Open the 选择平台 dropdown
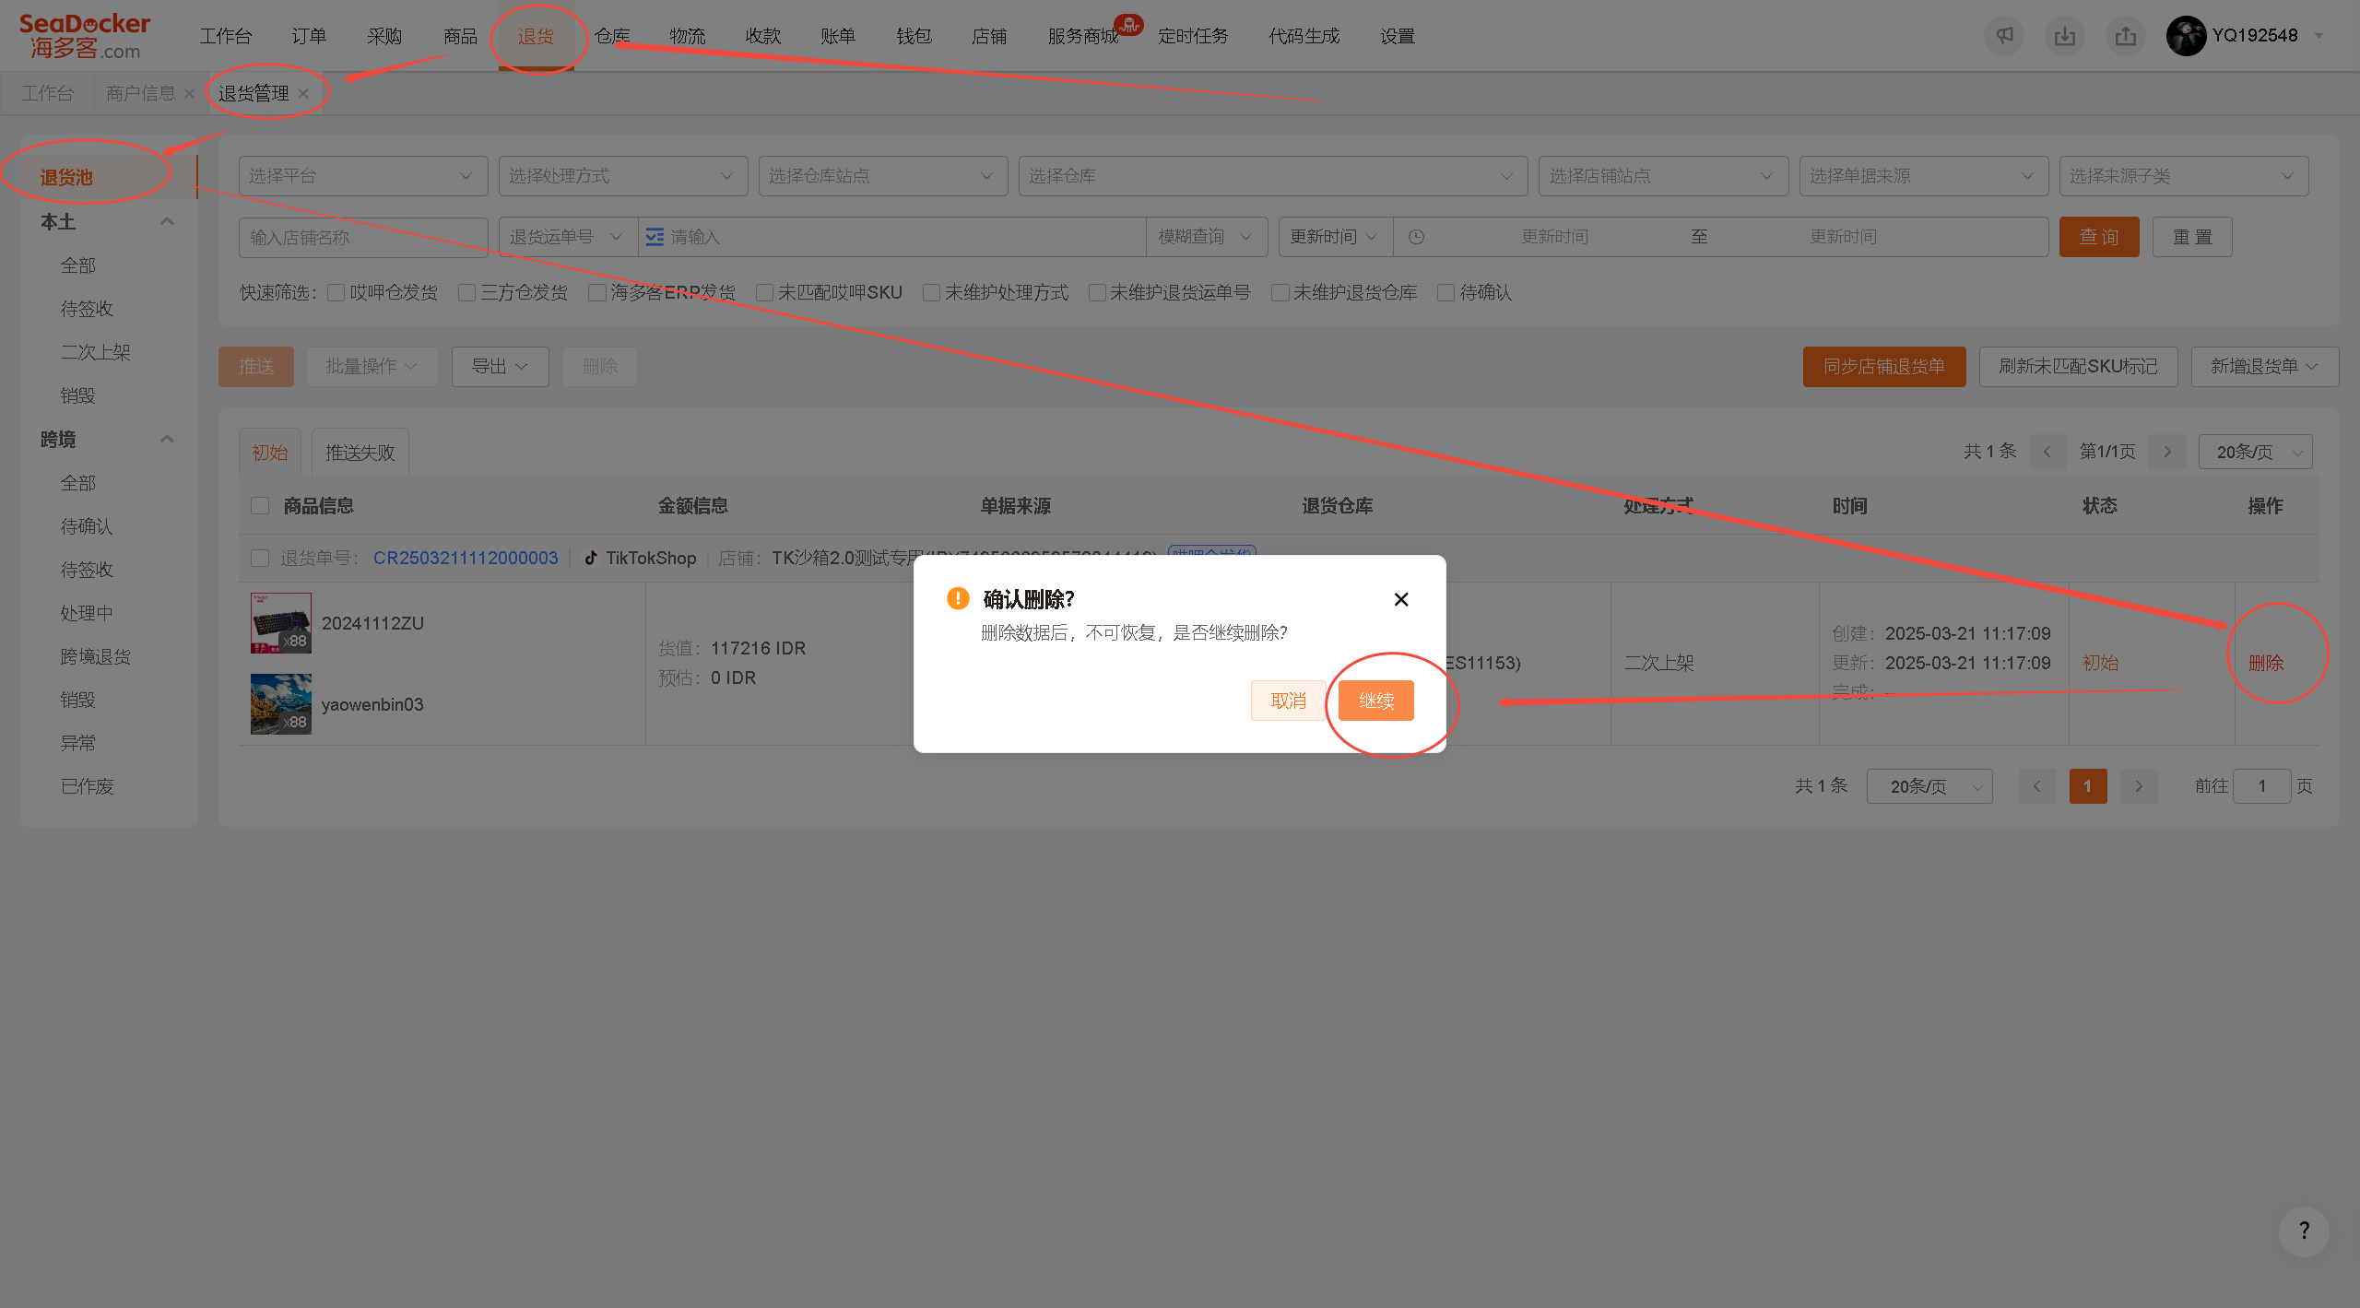 [362, 176]
